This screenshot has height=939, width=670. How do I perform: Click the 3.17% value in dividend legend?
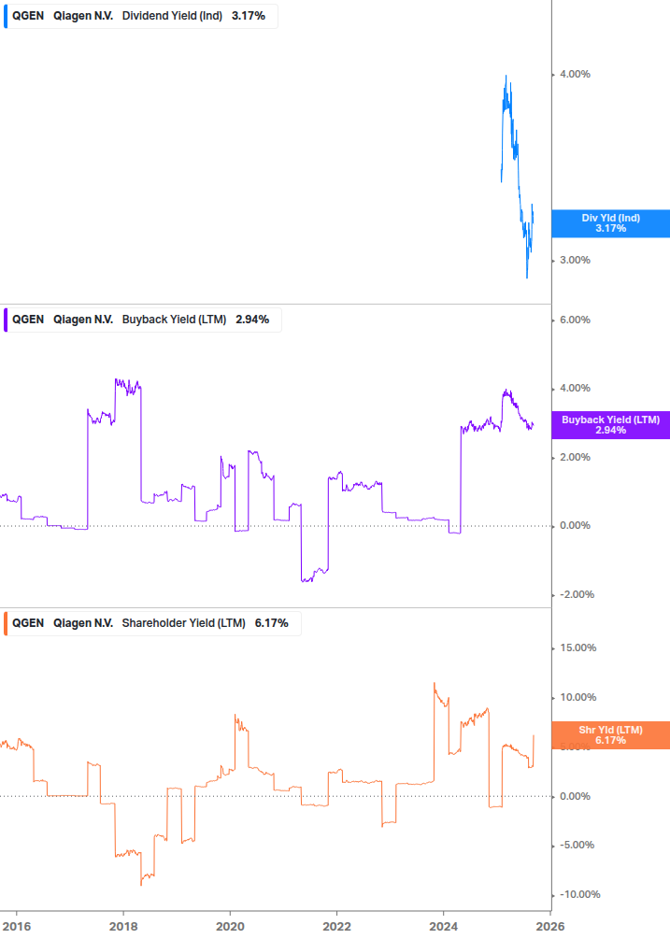click(249, 16)
